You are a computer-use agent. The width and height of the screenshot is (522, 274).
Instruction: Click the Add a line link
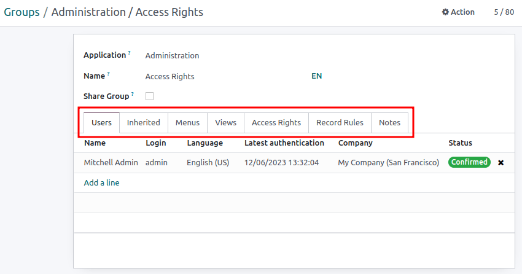(x=101, y=182)
